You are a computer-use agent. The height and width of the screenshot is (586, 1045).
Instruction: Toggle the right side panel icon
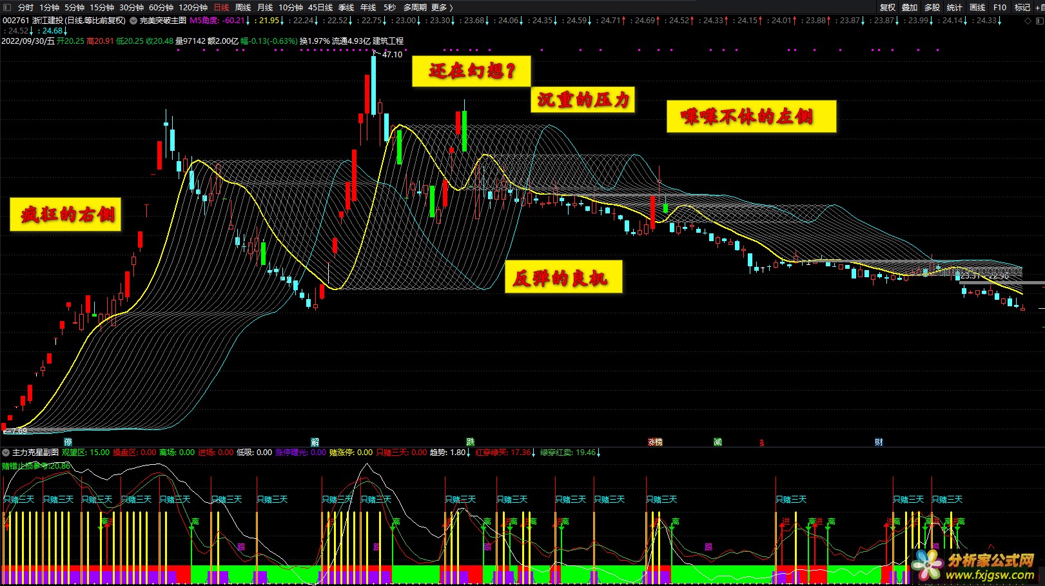(1039, 21)
